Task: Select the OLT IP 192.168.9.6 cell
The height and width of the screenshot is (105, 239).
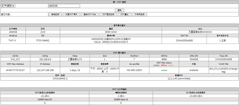Action: click(45, 59)
